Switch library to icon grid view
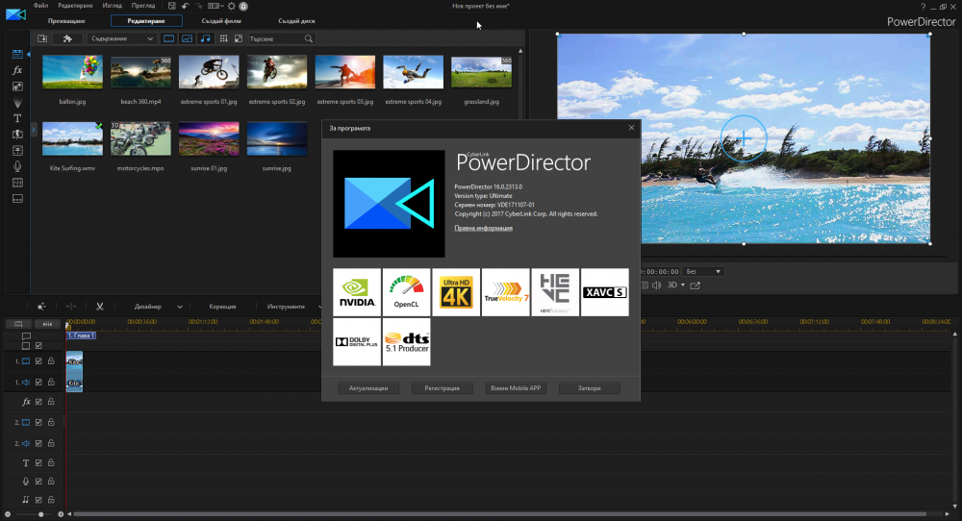Image resolution: width=962 pixels, height=521 pixels. pyautogui.click(x=223, y=38)
